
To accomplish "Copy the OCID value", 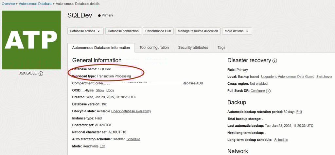I will pyautogui.click(x=110, y=91).
